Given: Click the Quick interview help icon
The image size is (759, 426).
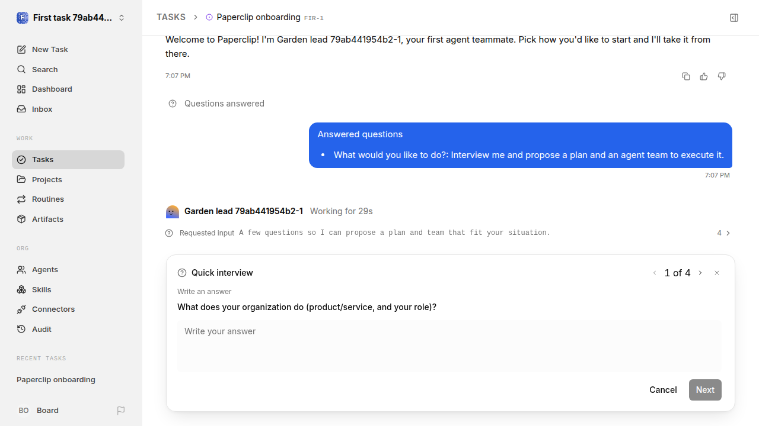Looking at the screenshot, I should click(182, 273).
